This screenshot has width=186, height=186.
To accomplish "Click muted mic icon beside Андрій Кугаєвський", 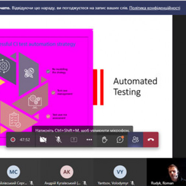I will tap(85, 183).
